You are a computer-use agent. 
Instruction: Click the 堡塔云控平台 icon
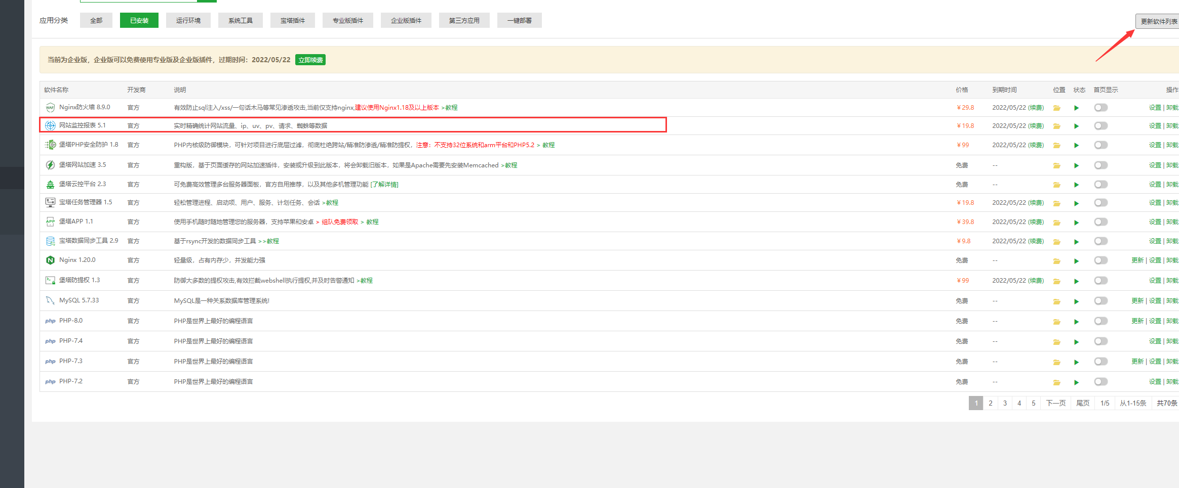(50, 184)
